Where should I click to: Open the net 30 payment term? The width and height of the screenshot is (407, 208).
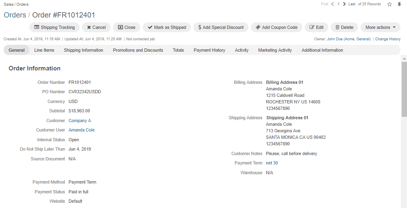click(272, 163)
